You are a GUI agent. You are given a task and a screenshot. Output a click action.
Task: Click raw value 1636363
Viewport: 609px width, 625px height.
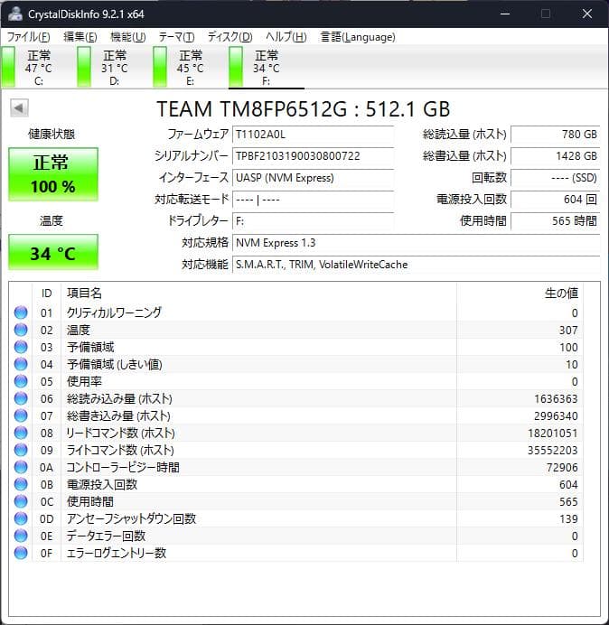coord(556,398)
